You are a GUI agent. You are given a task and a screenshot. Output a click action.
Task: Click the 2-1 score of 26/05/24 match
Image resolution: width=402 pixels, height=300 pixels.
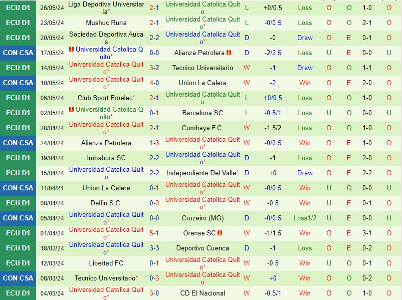[x=154, y=8]
